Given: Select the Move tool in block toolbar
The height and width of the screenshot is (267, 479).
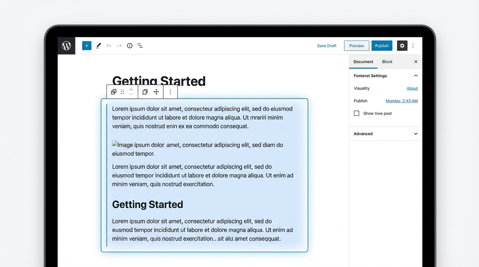Looking at the screenshot, I should (x=156, y=91).
